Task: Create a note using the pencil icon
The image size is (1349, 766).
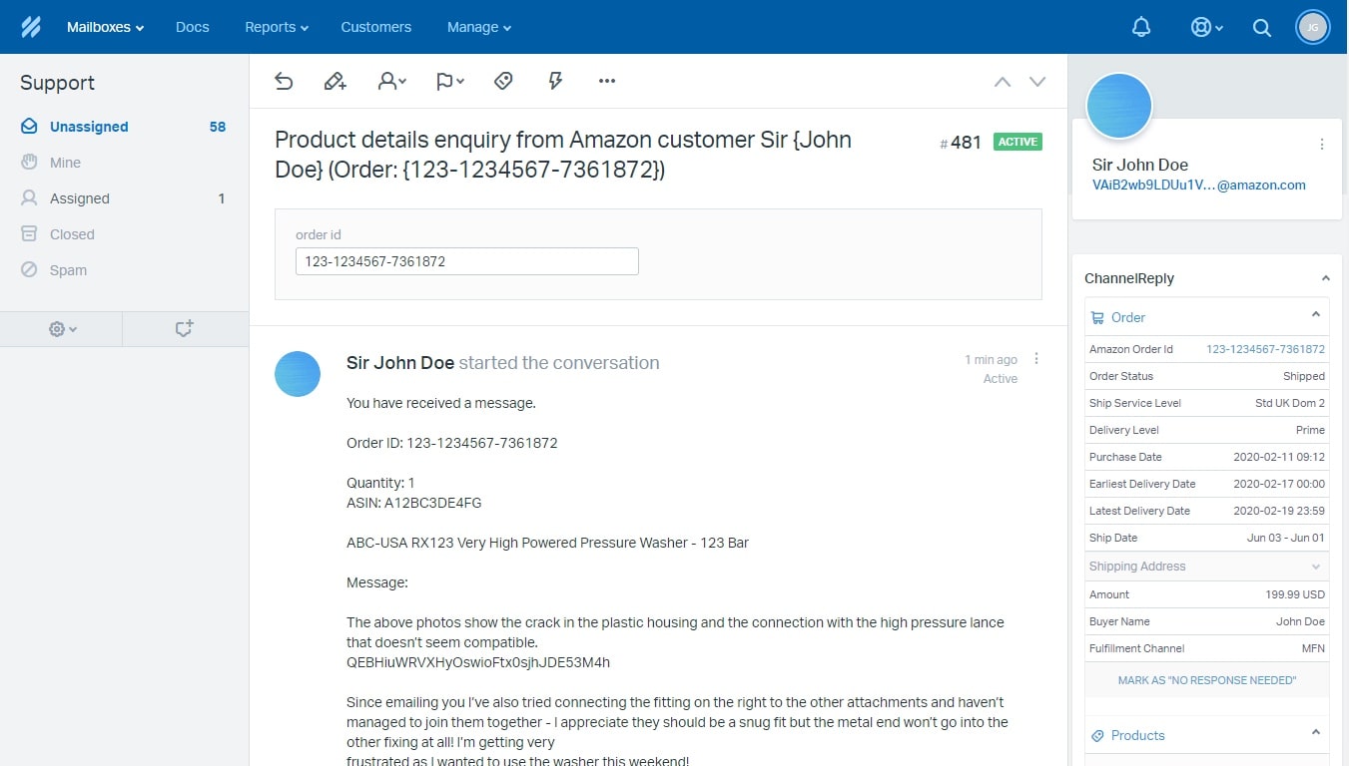Action: click(x=336, y=81)
